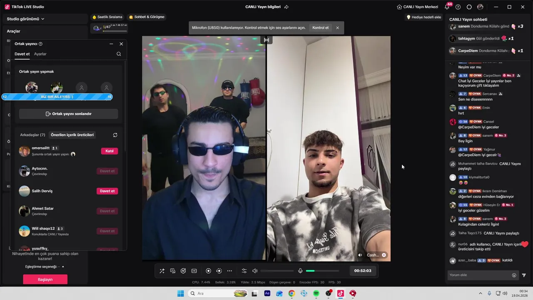This screenshot has height=300, width=533.
Task: Show hidden tray icons chevron
Action: tap(480, 293)
